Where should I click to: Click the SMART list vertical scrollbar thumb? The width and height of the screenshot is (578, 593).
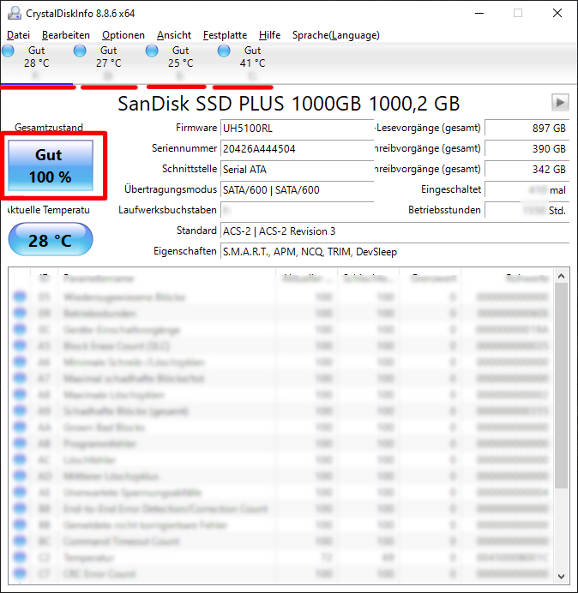562,386
